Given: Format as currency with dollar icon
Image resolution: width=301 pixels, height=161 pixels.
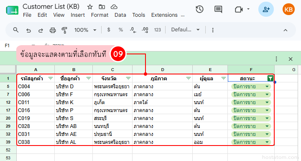Looking at the screenshot, I should [109, 30].
